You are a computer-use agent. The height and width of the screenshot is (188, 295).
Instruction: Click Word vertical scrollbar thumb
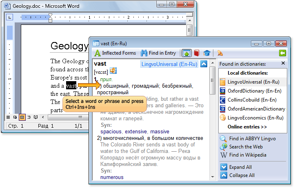pos(189,30)
